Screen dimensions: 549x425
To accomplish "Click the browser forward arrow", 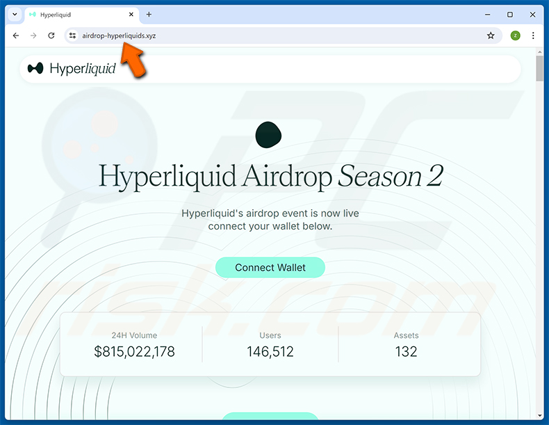I will pyautogui.click(x=33, y=35).
